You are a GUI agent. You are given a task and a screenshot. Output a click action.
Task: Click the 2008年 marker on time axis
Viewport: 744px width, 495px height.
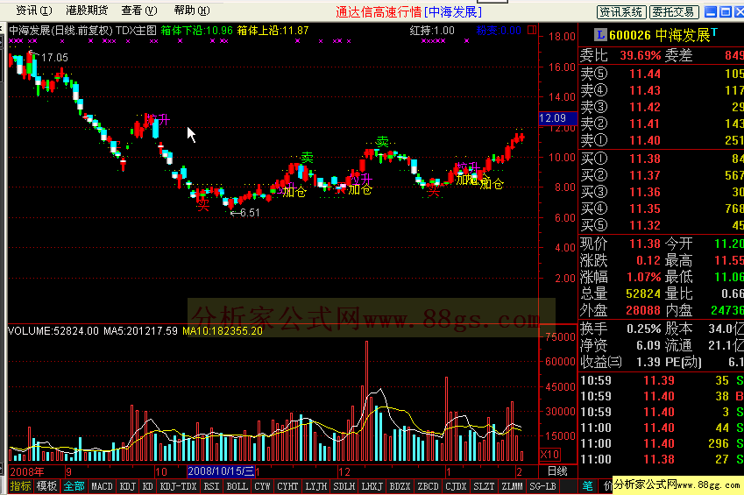click(26, 471)
